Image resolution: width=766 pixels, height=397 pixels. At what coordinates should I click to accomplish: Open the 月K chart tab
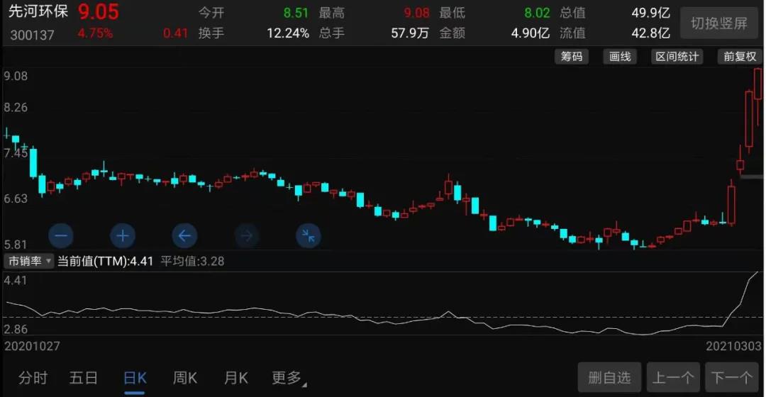click(235, 378)
